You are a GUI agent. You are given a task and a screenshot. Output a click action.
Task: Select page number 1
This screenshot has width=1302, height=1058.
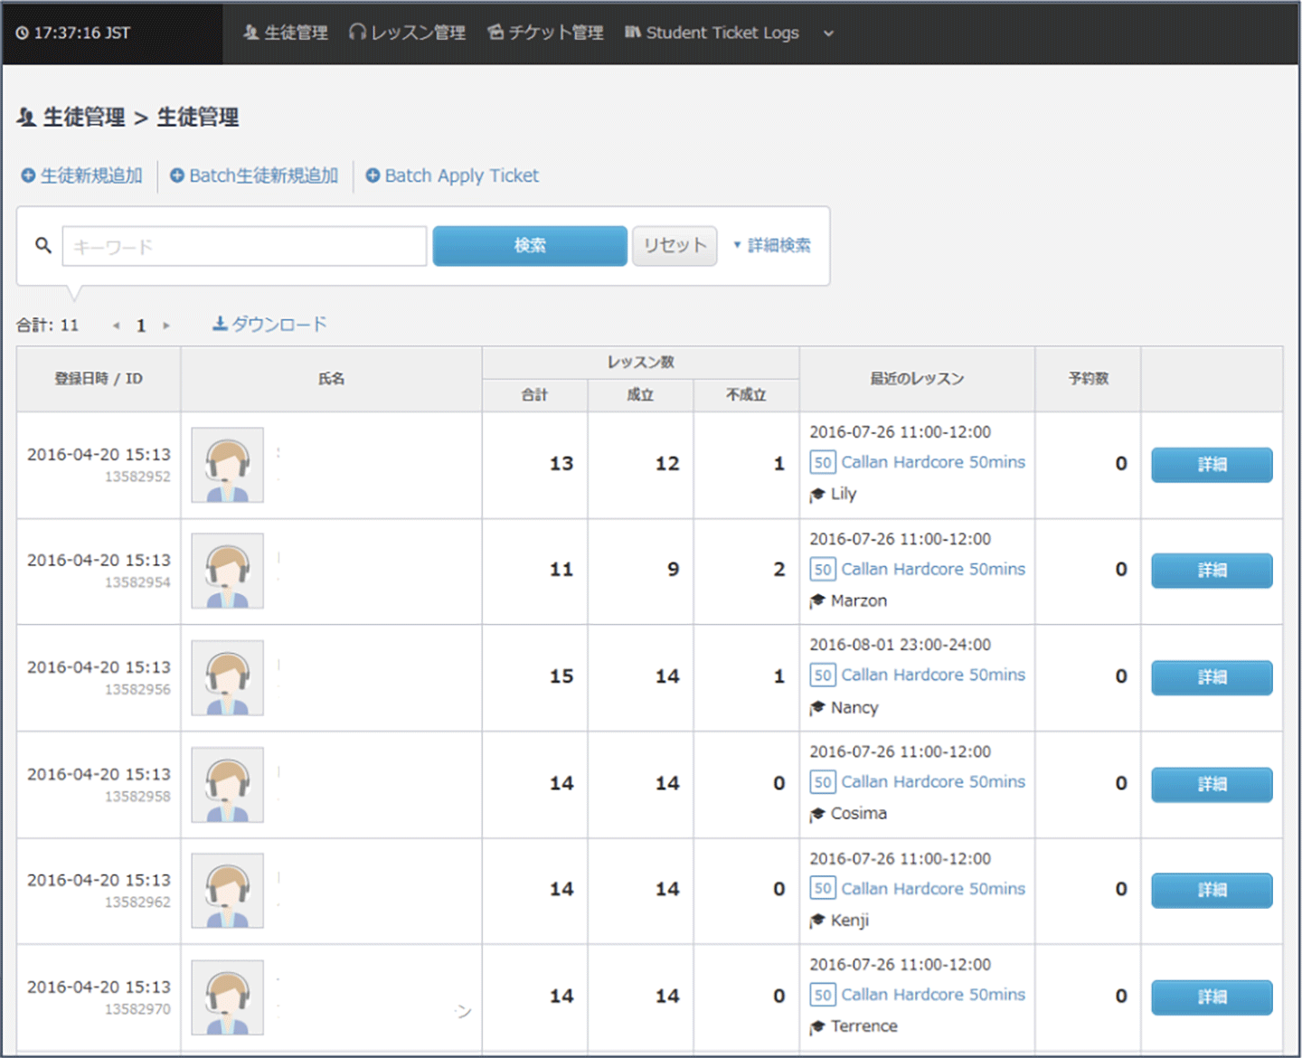tap(141, 326)
